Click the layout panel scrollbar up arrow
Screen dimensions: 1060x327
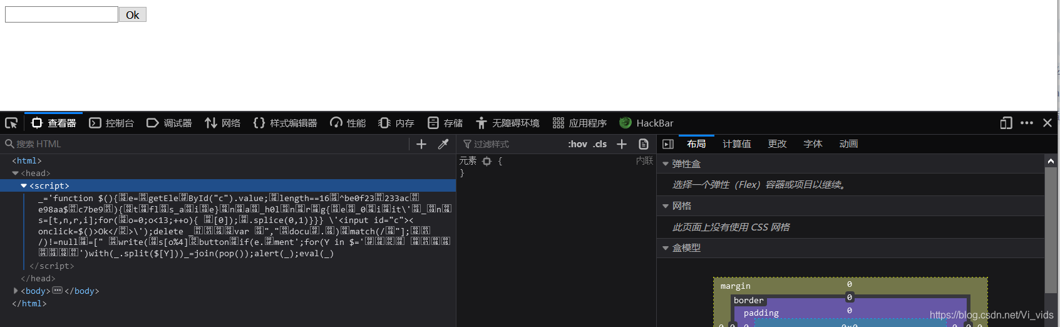1051,161
